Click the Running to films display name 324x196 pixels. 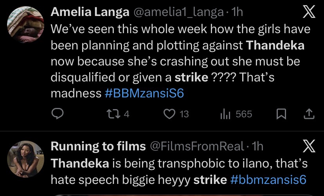click(x=98, y=147)
